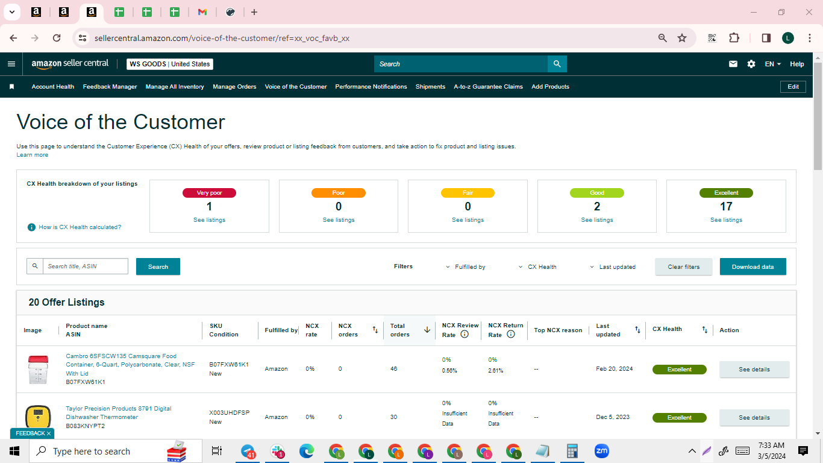Sort by NCX orders column arrows
The width and height of the screenshot is (823, 463).
375,330
